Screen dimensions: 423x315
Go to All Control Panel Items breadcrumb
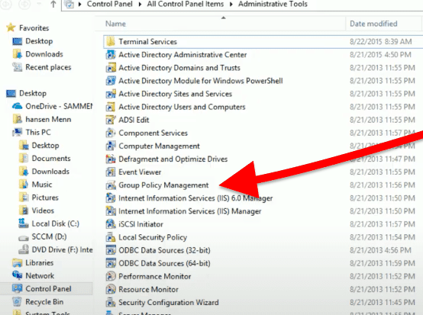click(186, 4)
